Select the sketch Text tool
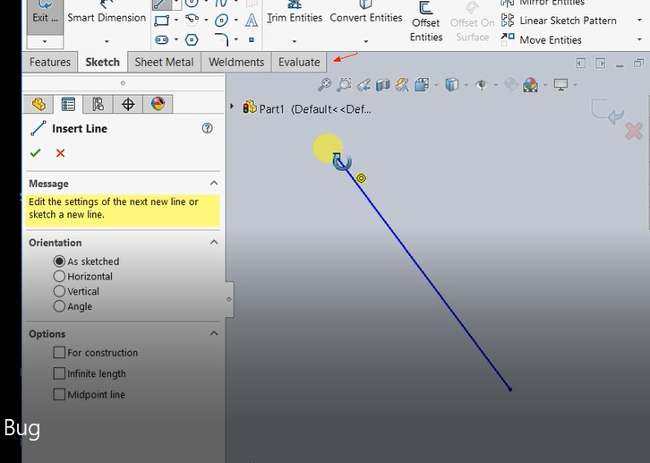This screenshot has height=463, width=650. coord(252,20)
